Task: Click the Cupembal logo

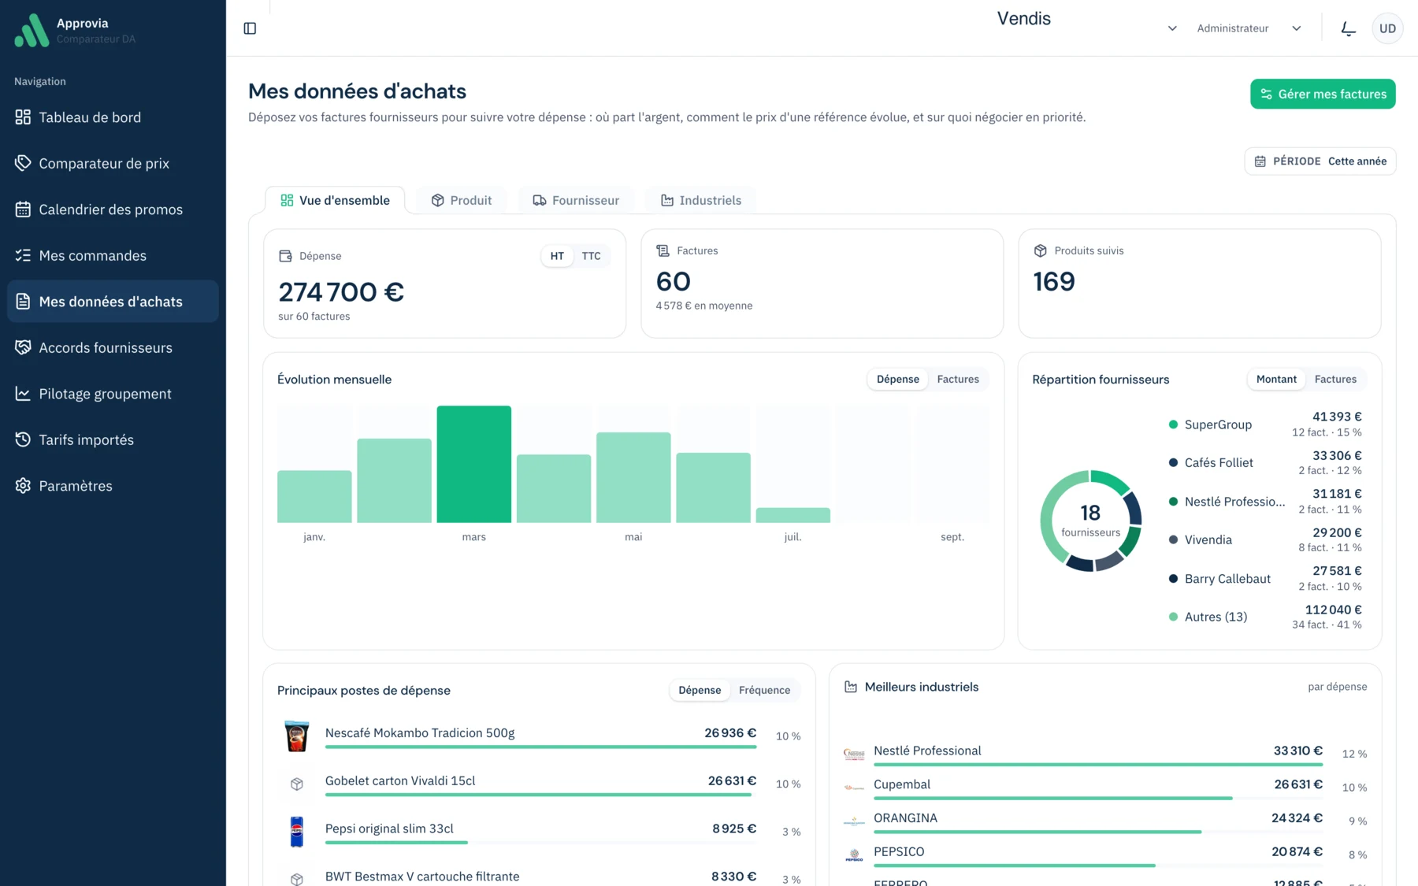Action: tap(854, 788)
